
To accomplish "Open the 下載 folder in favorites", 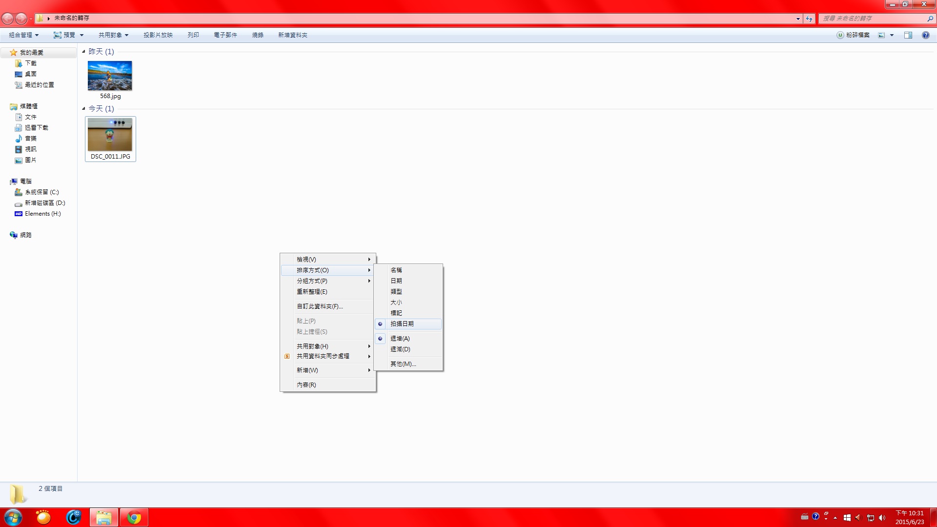I will pos(30,63).
